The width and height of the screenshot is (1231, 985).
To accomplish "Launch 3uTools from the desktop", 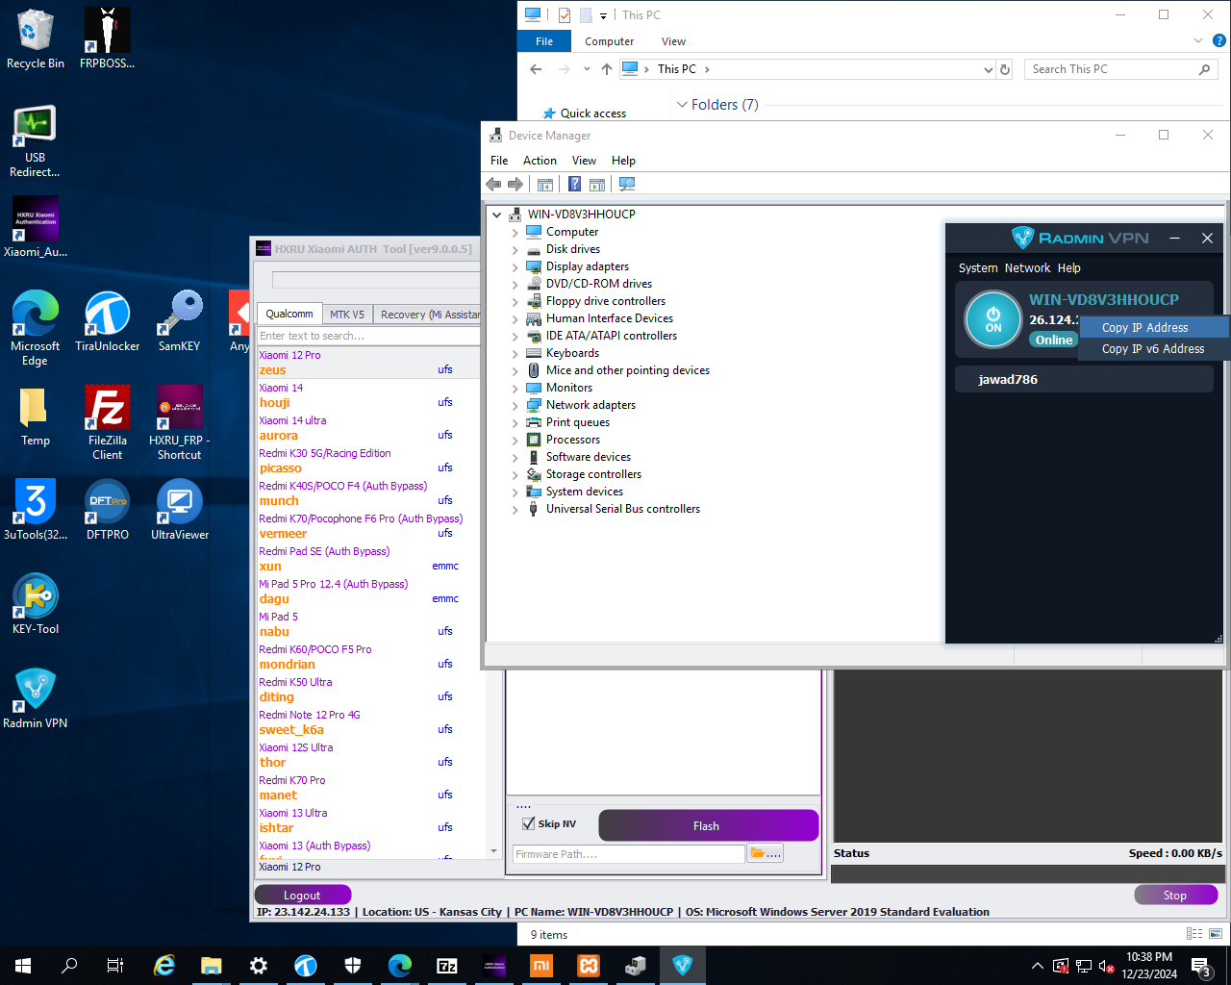I will pos(36,510).
